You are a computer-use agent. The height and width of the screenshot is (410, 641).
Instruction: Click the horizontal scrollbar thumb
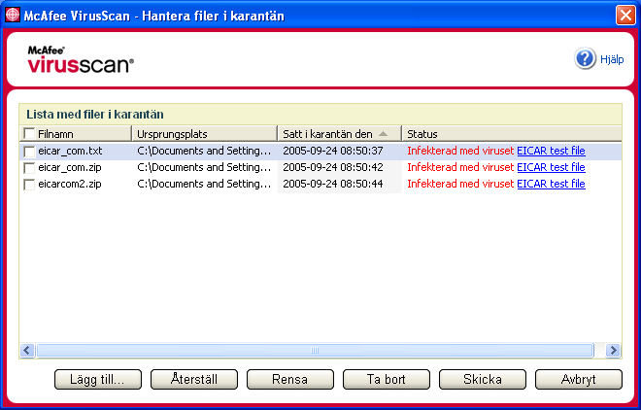click(315, 350)
